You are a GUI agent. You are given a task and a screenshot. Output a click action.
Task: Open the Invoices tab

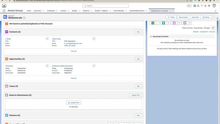click(63, 11)
